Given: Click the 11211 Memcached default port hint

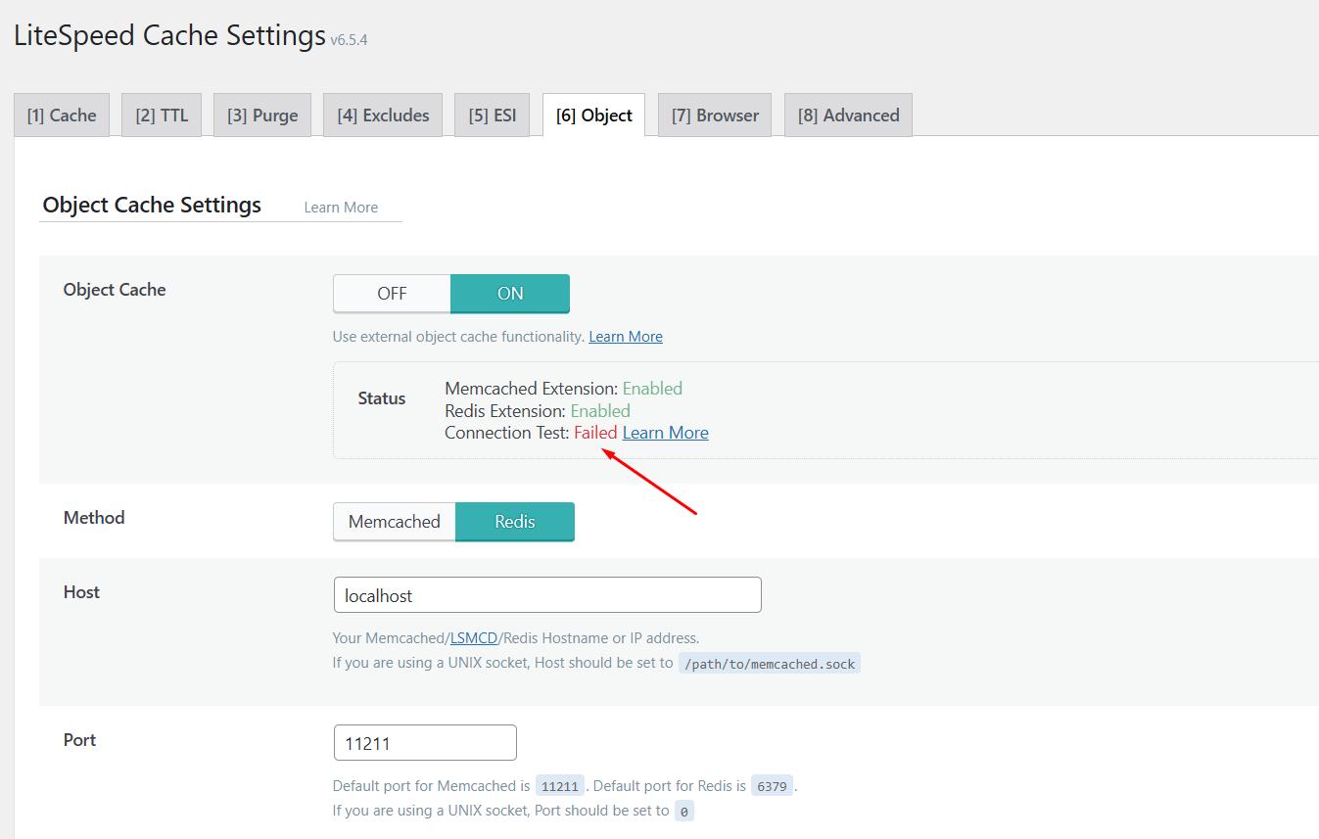Looking at the screenshot, I should tap(560, 786).
